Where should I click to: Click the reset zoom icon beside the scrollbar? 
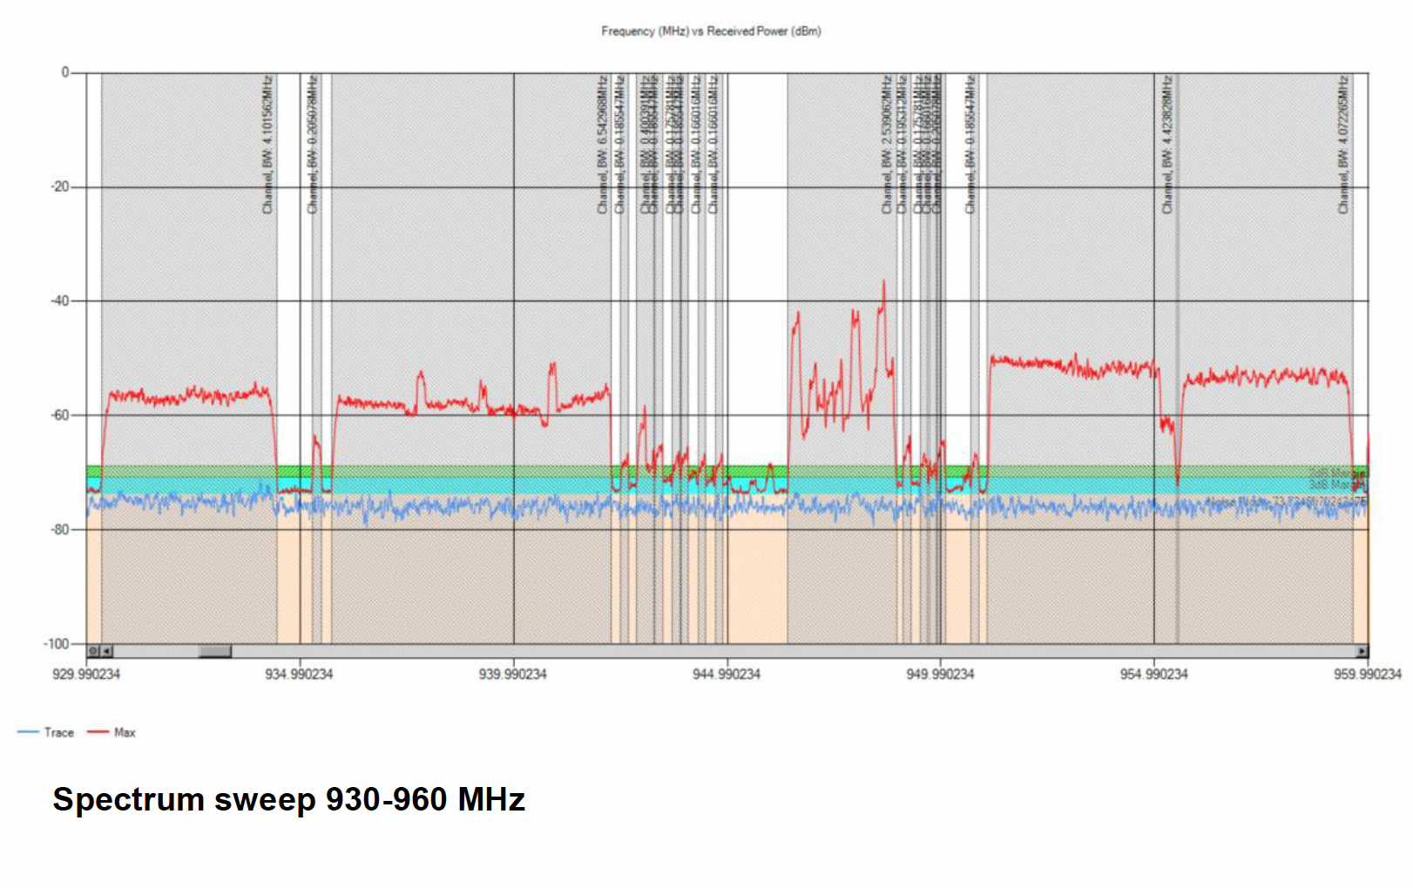(x=92, y=651)
